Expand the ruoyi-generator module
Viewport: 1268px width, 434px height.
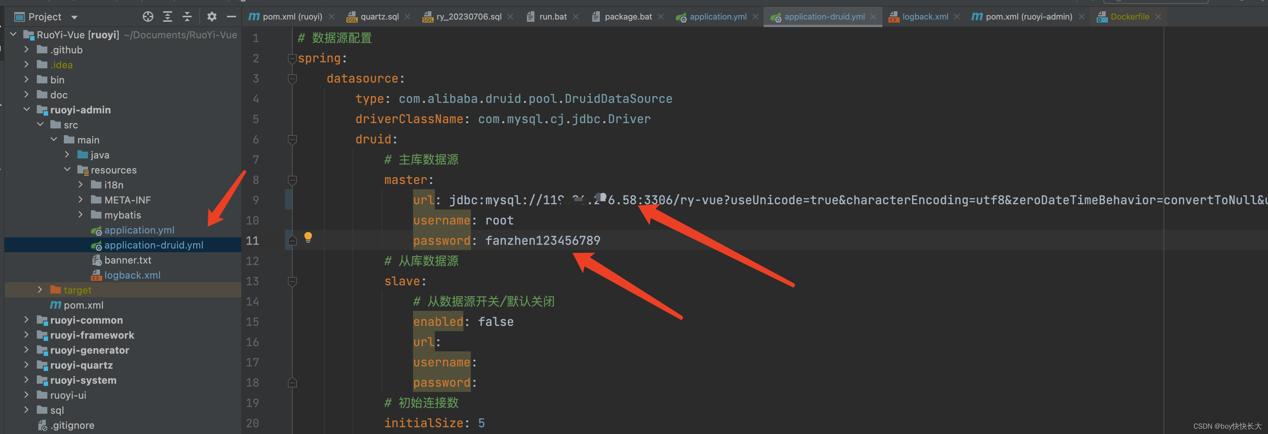click(x=27, y=350)
